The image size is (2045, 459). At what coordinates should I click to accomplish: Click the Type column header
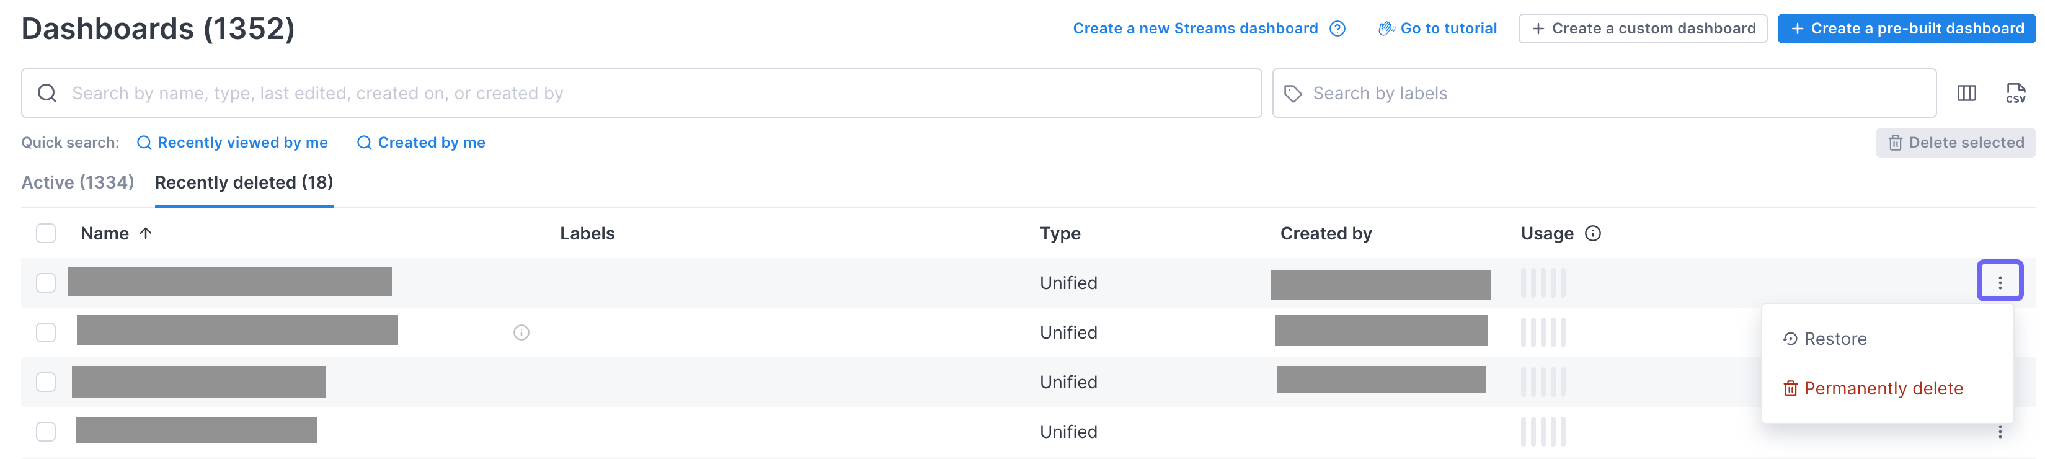1060,233
